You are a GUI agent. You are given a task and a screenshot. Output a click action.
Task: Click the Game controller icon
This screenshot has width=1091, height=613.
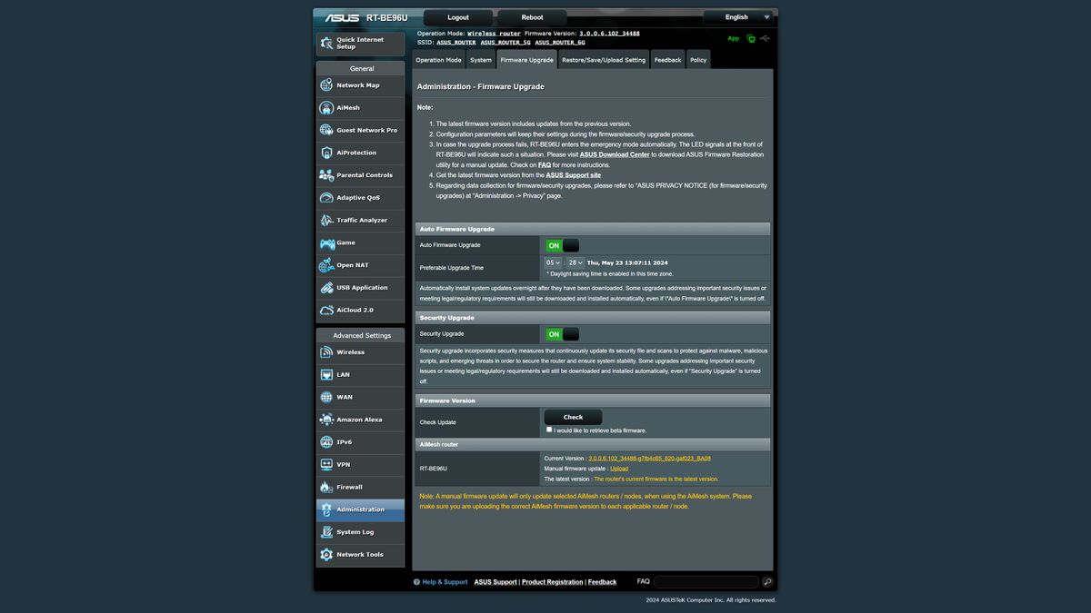coord(326,242)
